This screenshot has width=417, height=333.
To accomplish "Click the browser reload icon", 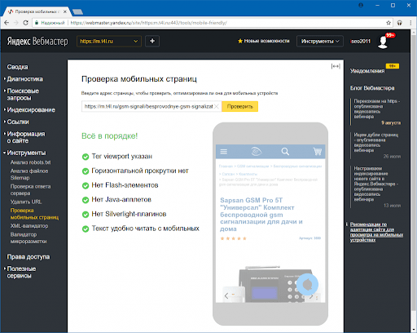I will pos(25,23).
